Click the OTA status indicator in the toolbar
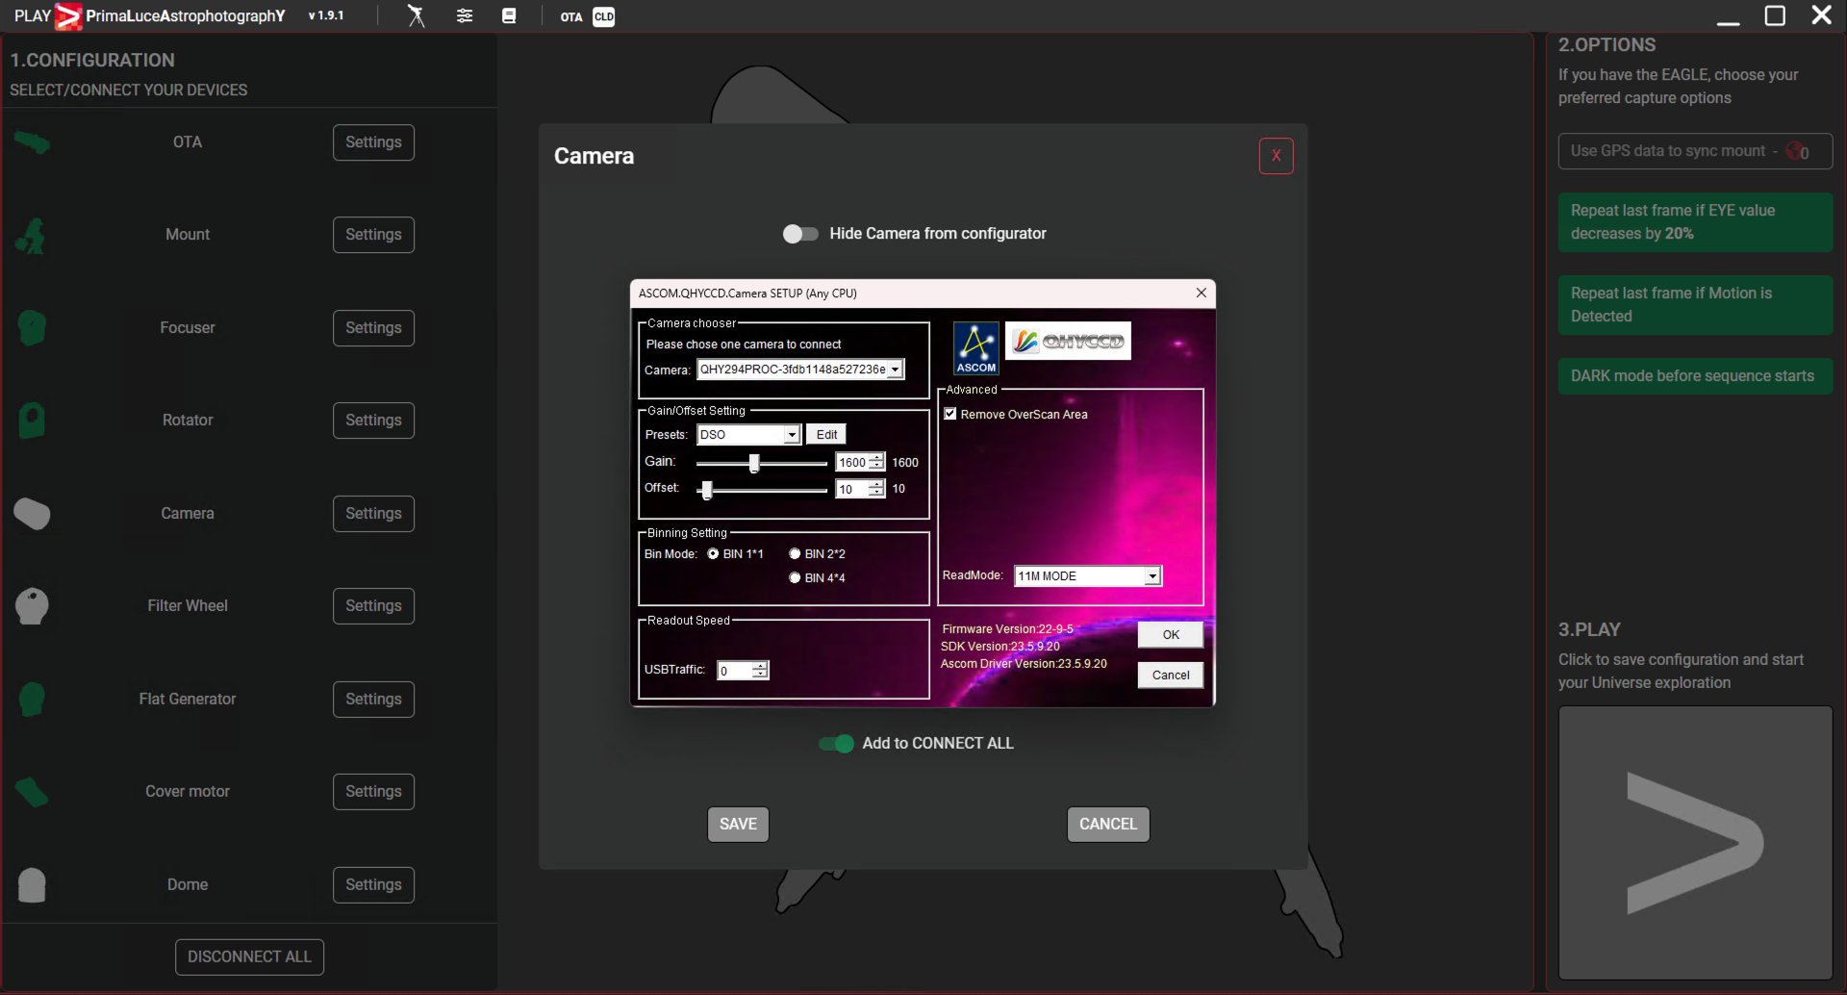This screenshot has height=995, width=1847. tap(571, 17)
